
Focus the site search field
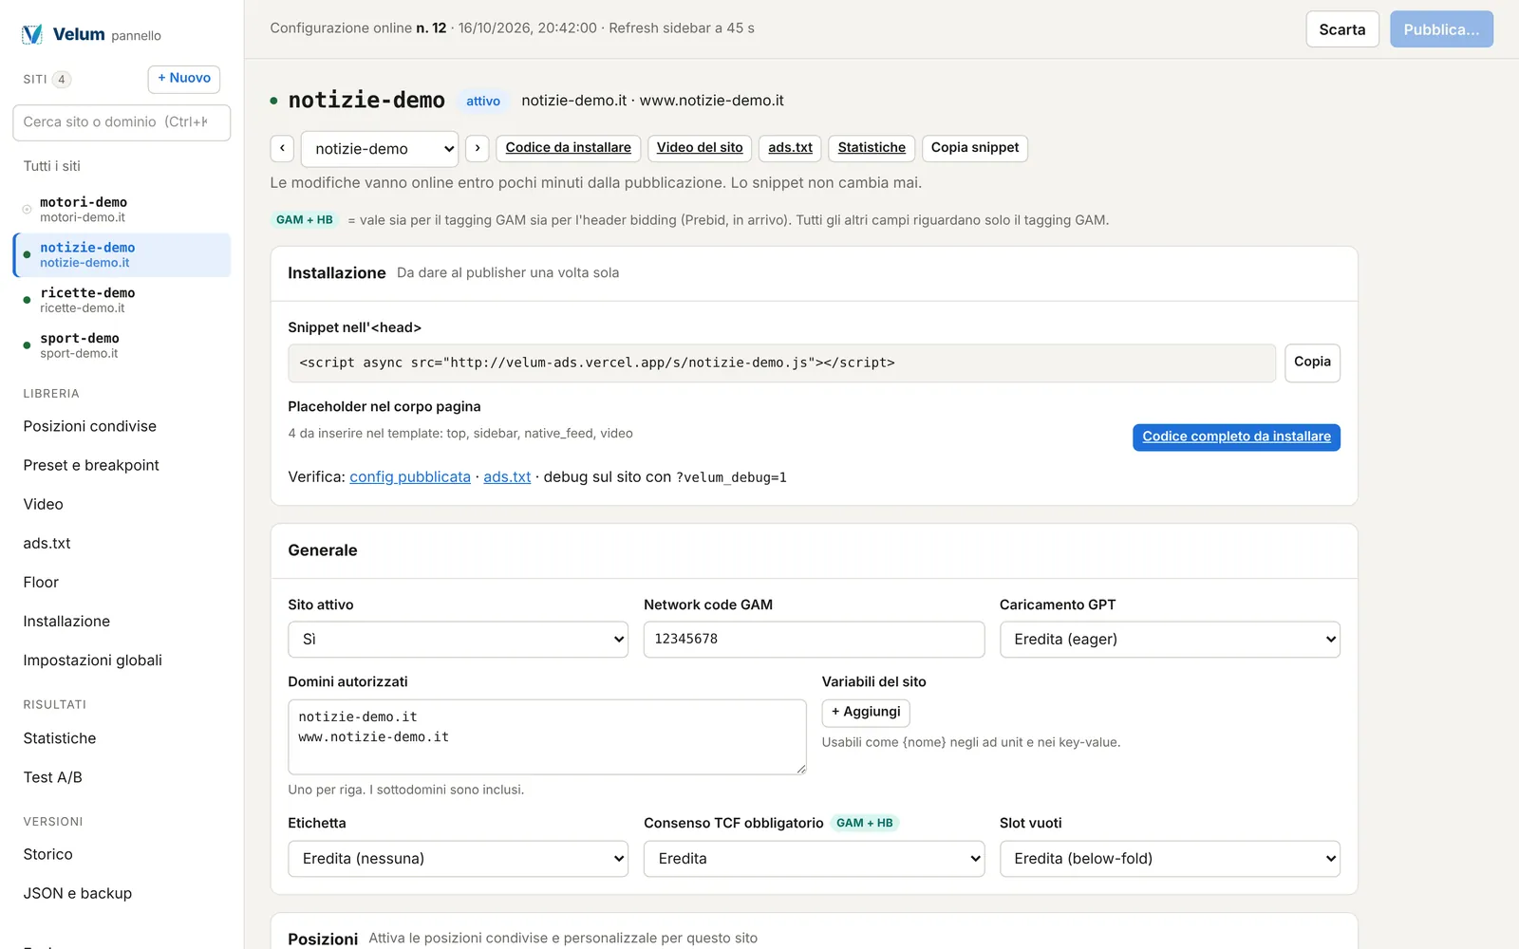tap(122, 122)
